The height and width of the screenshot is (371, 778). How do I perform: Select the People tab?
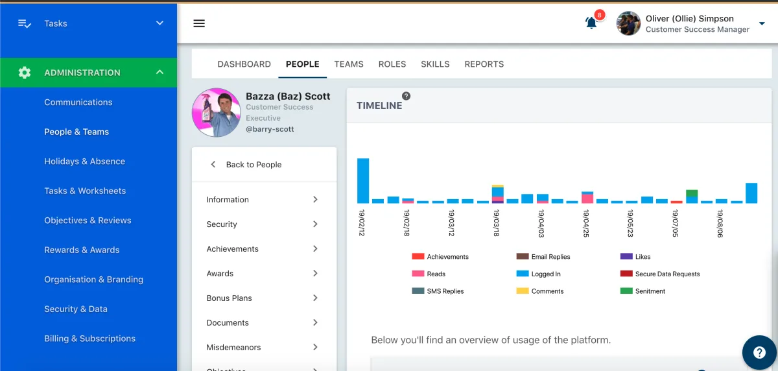[x=303, y=64]
